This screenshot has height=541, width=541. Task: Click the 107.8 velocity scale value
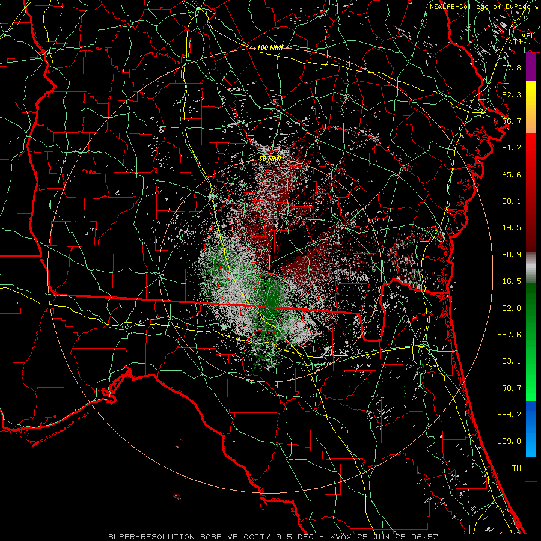click(x=509, y=67)
